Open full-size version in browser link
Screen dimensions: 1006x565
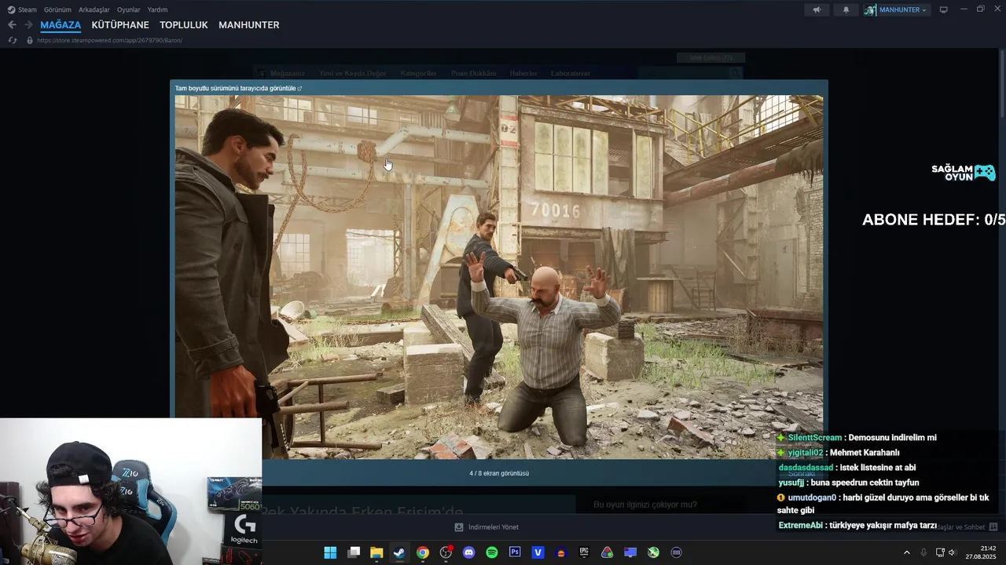tap(238, 88)
